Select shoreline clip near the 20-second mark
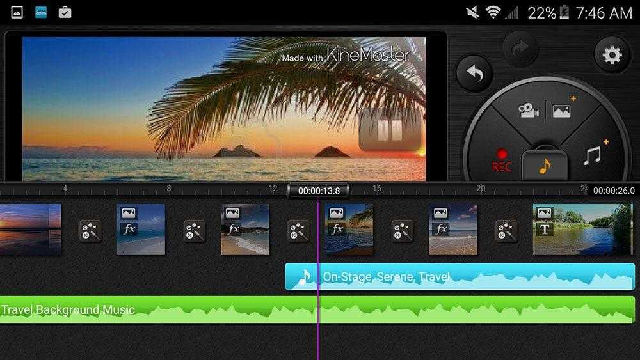Viewport: 640px width, 360px height. [453, 230]
